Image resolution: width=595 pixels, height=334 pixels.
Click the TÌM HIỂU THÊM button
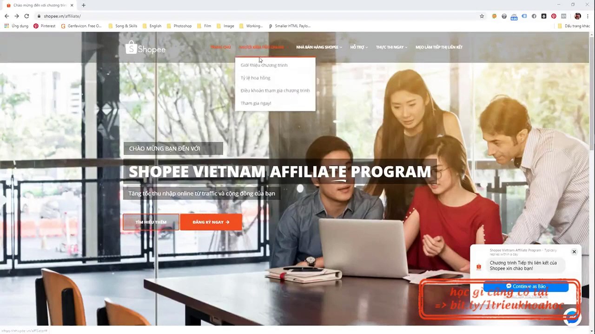[x=151, y=222]
